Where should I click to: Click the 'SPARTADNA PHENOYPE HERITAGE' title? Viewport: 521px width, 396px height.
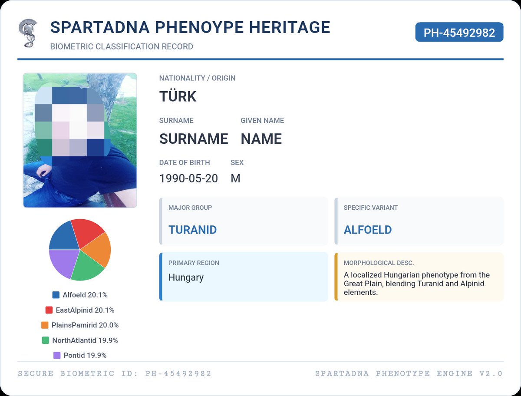pyautogui.click(x=190, y=27)
